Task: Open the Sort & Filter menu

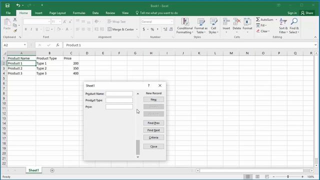Action: pyautogui.click(x=283, y=26)
